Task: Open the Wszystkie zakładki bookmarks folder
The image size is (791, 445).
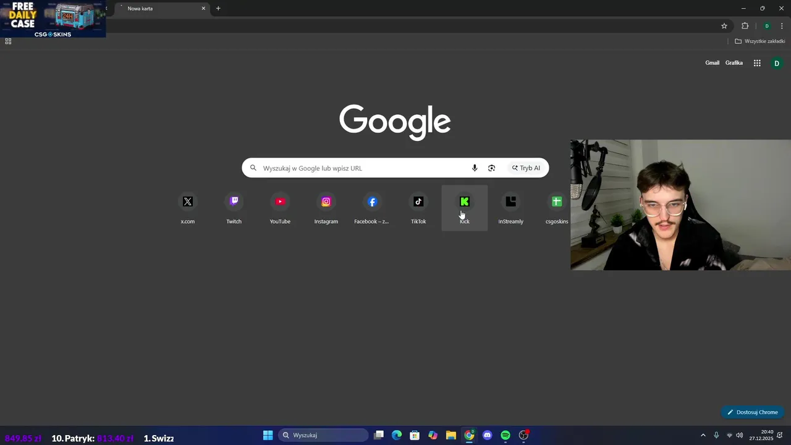Action: [x=760, y=41]
